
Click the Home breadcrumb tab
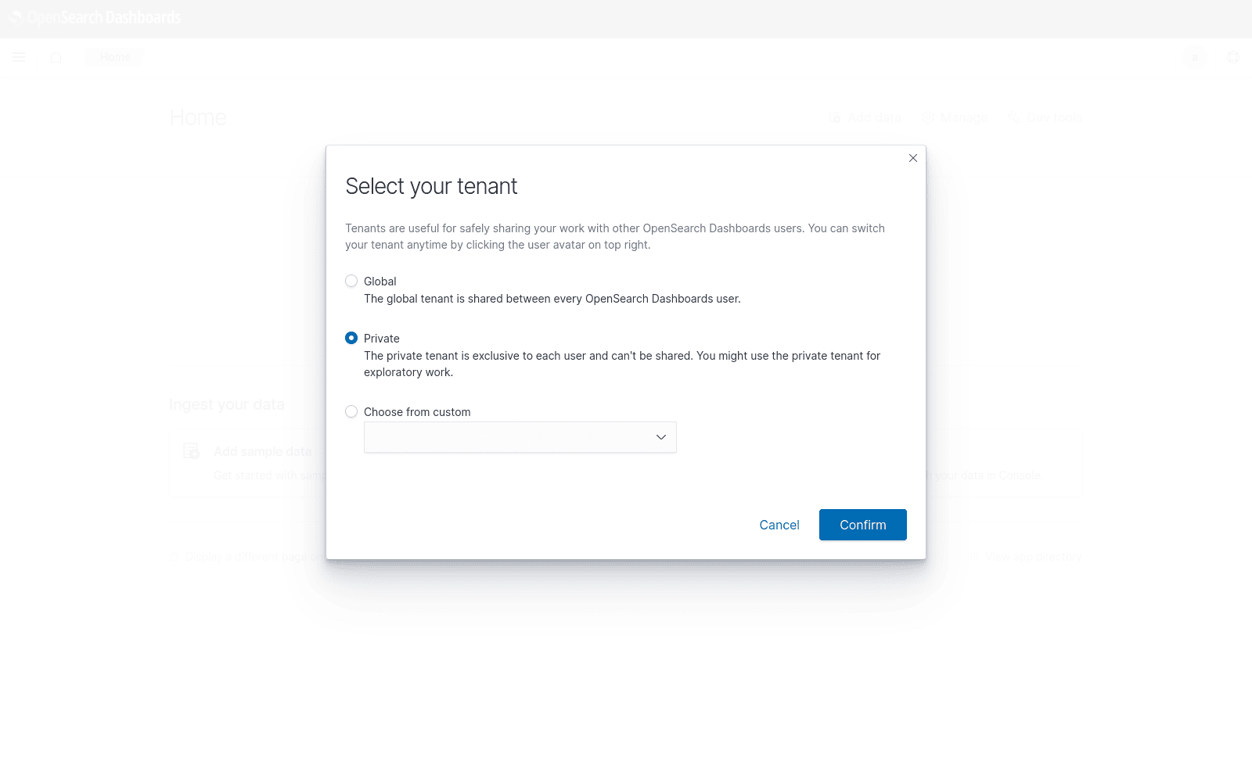pyautogui.click(x=115, y=57)
